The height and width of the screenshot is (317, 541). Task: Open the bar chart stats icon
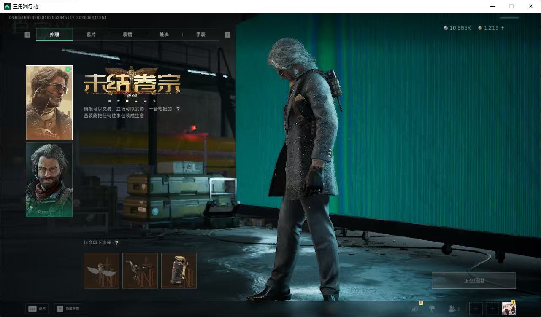414,309
